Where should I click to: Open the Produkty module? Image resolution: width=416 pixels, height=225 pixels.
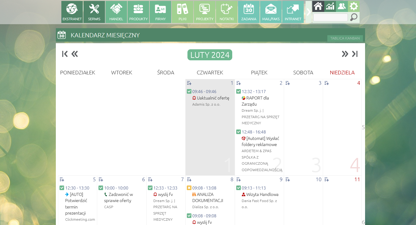(x=138, y=12)
